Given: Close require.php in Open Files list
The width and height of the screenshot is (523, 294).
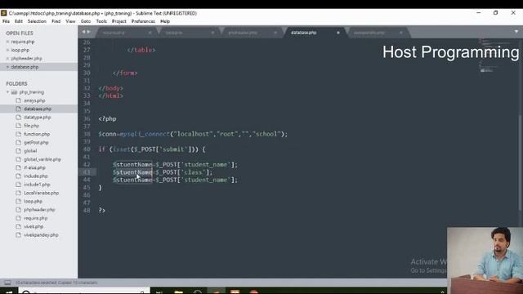Looking at the screenshot, I should [7, 42].
